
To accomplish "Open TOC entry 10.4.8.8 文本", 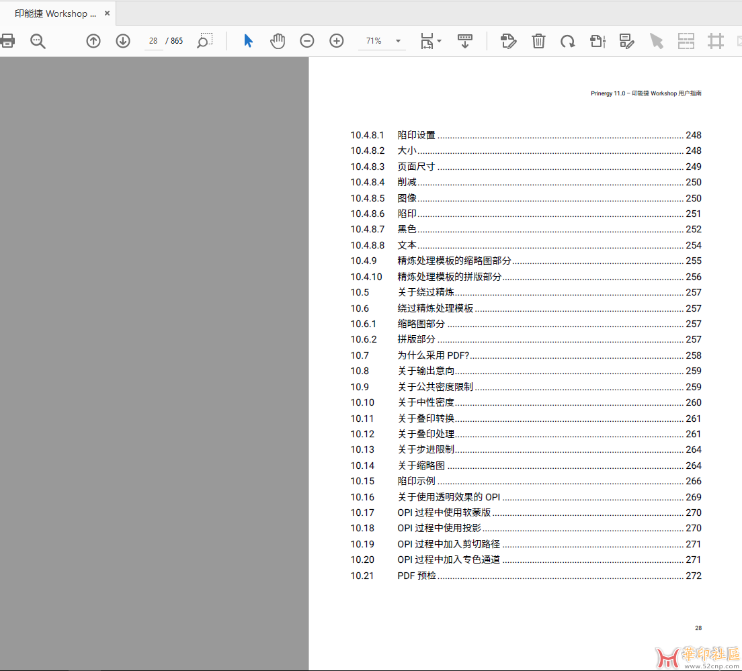I will (x=526, y=245).
